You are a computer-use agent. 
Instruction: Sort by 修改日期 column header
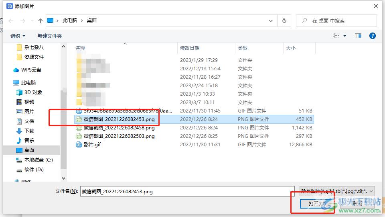point(190,48)
